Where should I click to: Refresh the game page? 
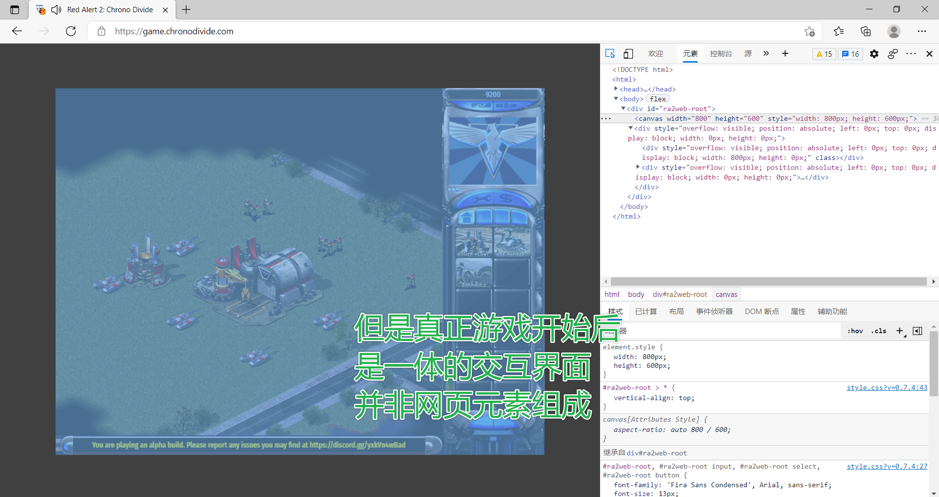coord(71,31)
